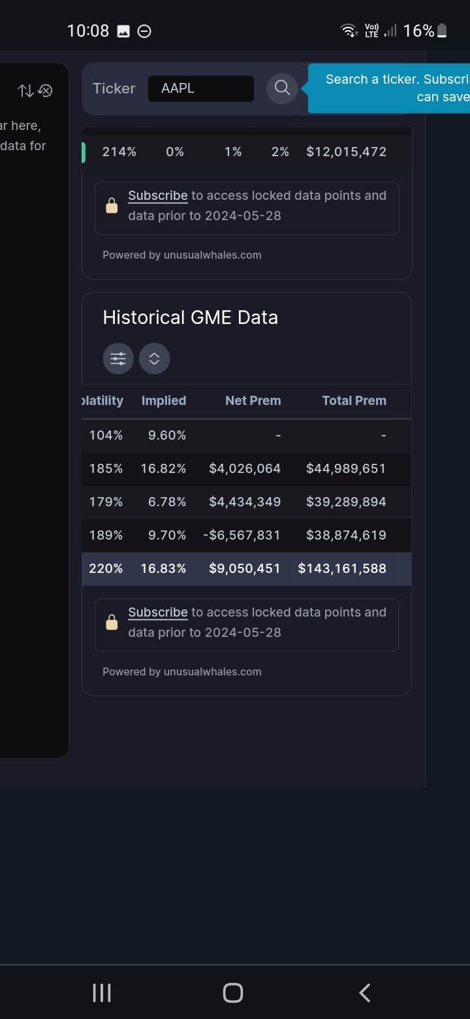This screenshot has height=1019, width=470.
Task: Click the crossed-circle reset icon in the left panel
Action: point(45,91)
